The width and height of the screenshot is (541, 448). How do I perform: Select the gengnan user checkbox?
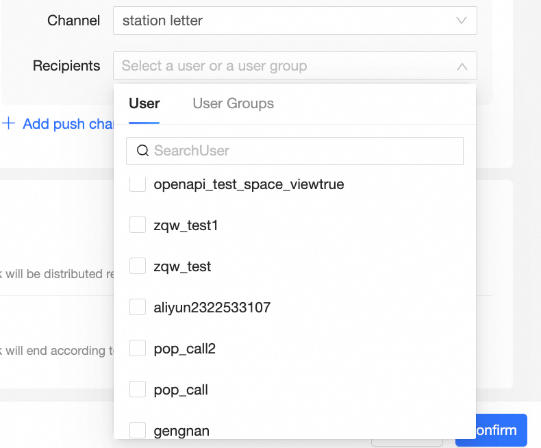(x=138, y=431)
